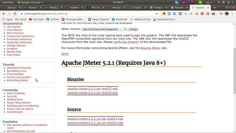This screenshot has width=236, height=133.
Task: Switch to the Что такое tab
Action: (96, 7)
